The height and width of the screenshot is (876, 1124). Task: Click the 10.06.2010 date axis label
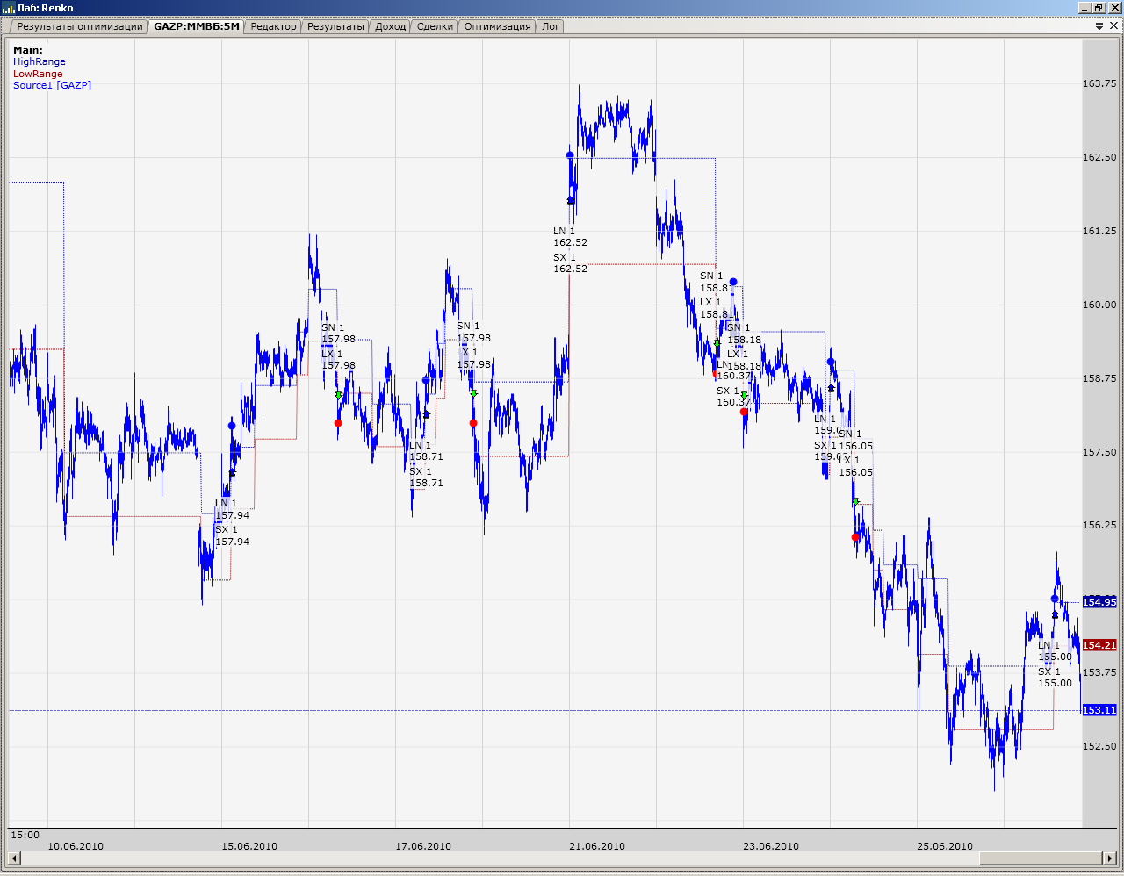point(76,846)
